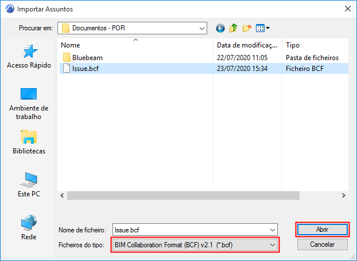Image resolution: width=357 pixels, height=261 pixels.
Task: Click the horizontal scrollbar thumb
Action: 183,195
